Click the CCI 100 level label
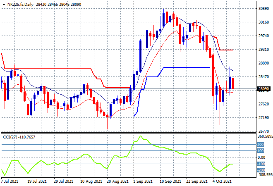The image size is (273, 186). click(x=261, y=151)
